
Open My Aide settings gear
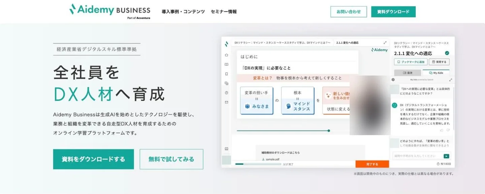(393, 80)
